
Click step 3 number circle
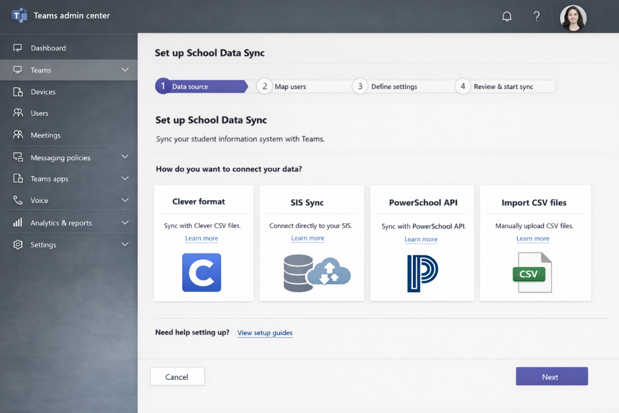point(360,86)
